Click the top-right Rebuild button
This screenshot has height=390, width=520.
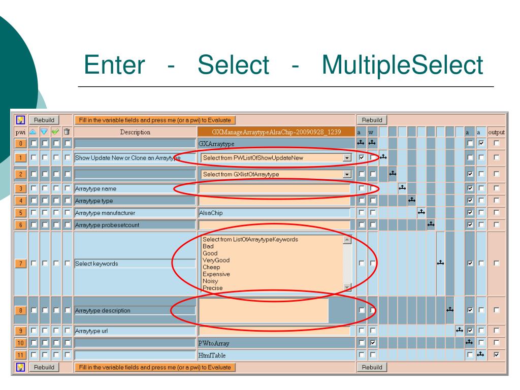372,120
